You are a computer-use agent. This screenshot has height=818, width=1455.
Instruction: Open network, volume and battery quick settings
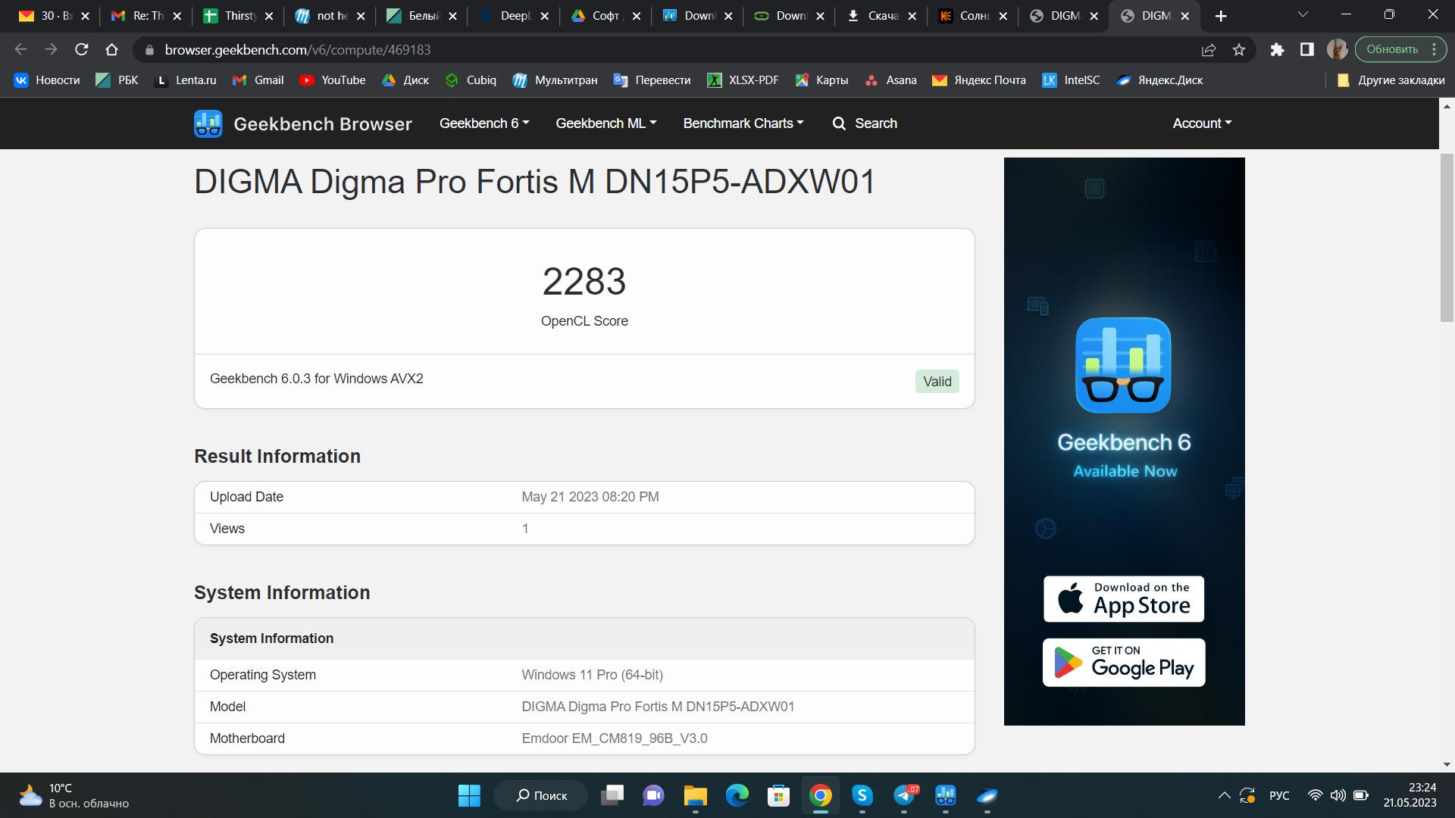(x=1338, y=795)
